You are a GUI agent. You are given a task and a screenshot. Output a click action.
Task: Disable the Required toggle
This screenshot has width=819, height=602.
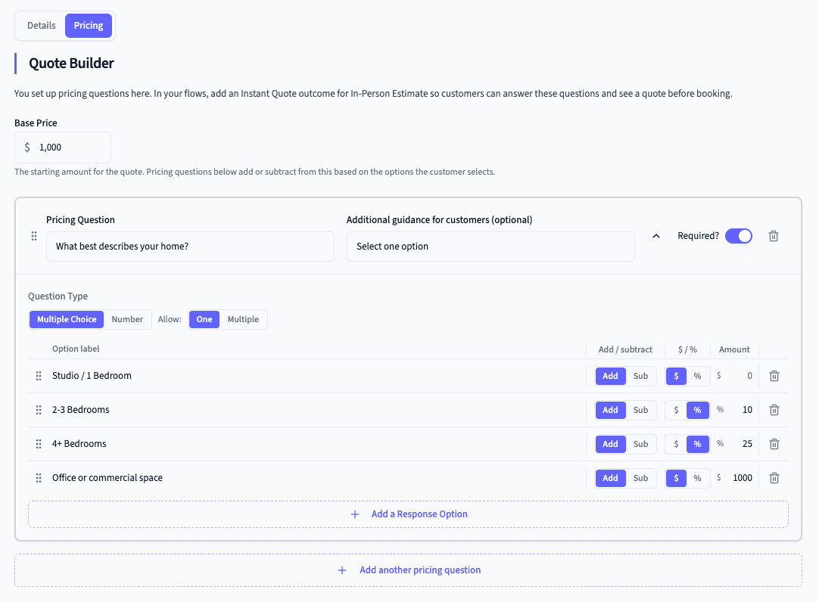point(739,236)
